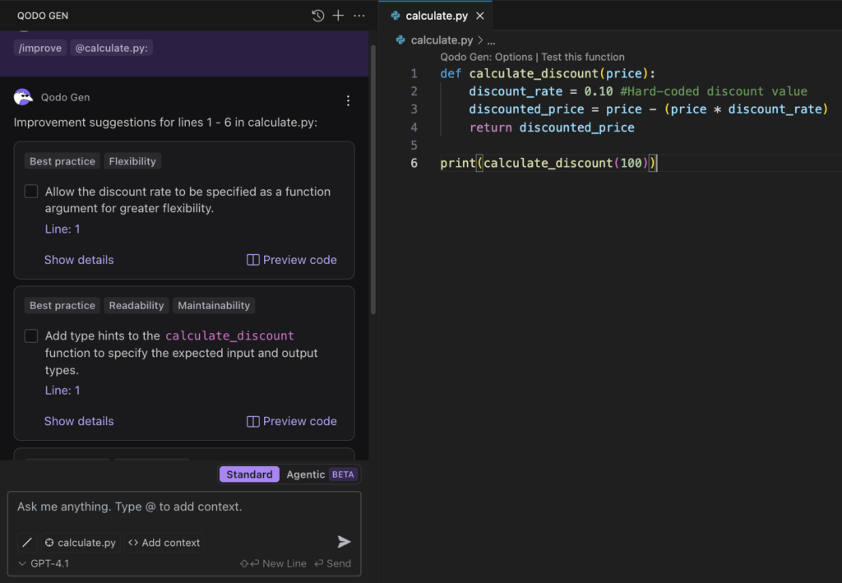This screenshot has height=583, width=842.
Task: Open options via kebab icon beside Qodo Gen
Action: 348,100
